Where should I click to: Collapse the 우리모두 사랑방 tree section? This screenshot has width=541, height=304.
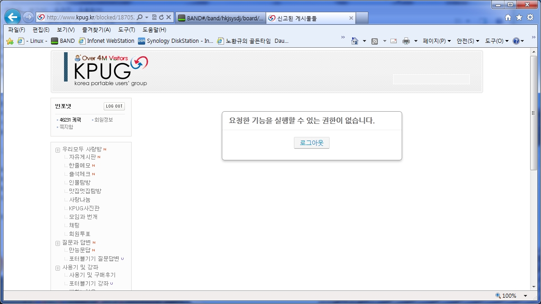[58, 150]
